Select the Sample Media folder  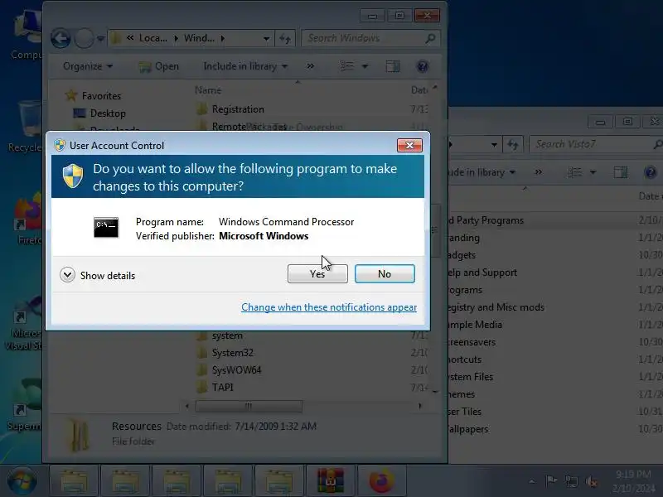[x=475, y=325]
